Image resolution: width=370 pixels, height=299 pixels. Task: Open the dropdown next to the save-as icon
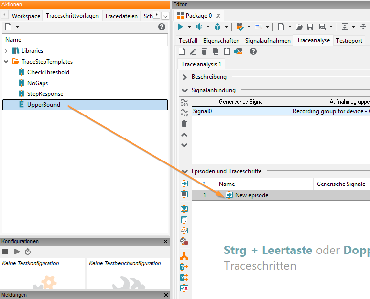[331, 27]
